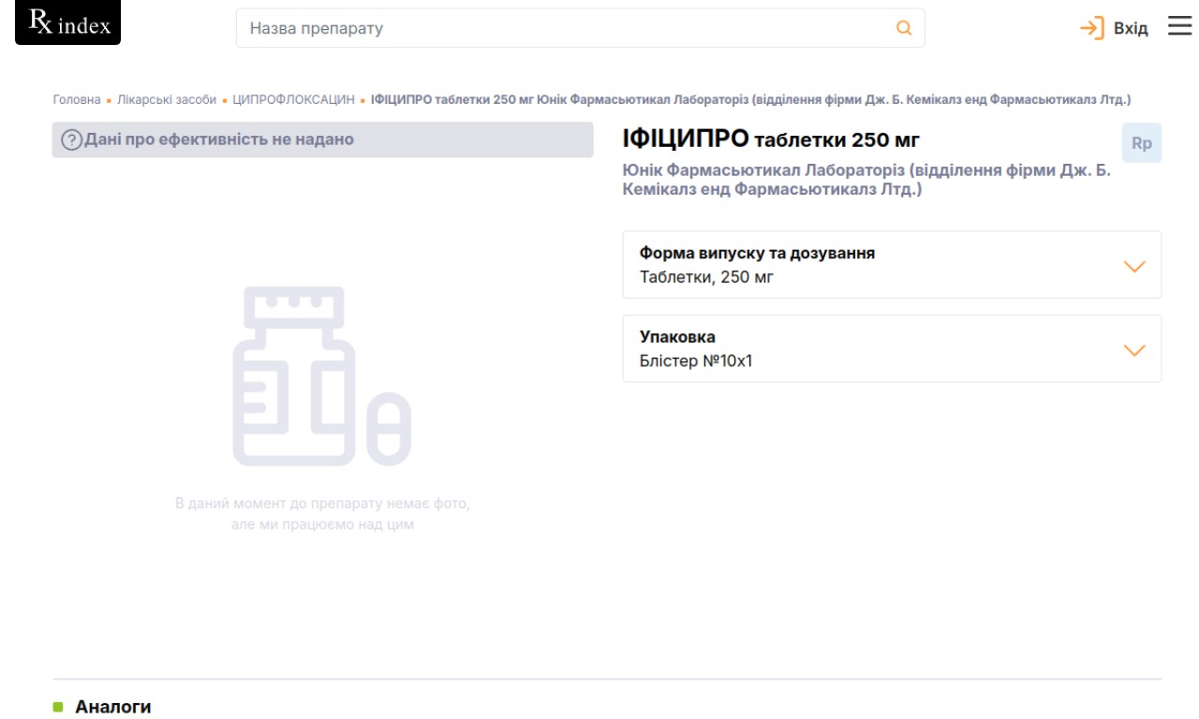Click the Блістер №10х1 value
The height and width of the screenshot is (719, 1199).
point(696,360)
